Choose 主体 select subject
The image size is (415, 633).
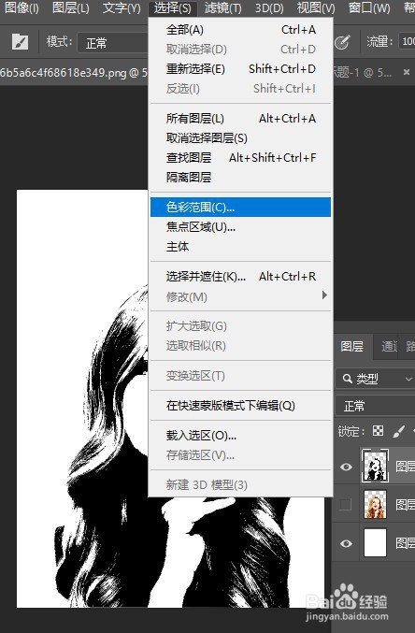[240, 246]
